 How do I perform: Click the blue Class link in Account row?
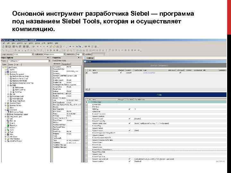pyautogui.click(x=149, y=73)
